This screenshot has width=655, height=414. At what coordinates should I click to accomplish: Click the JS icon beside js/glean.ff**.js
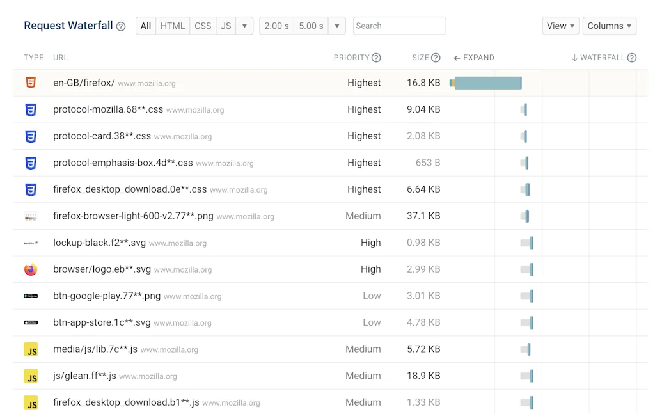point(31,376)
